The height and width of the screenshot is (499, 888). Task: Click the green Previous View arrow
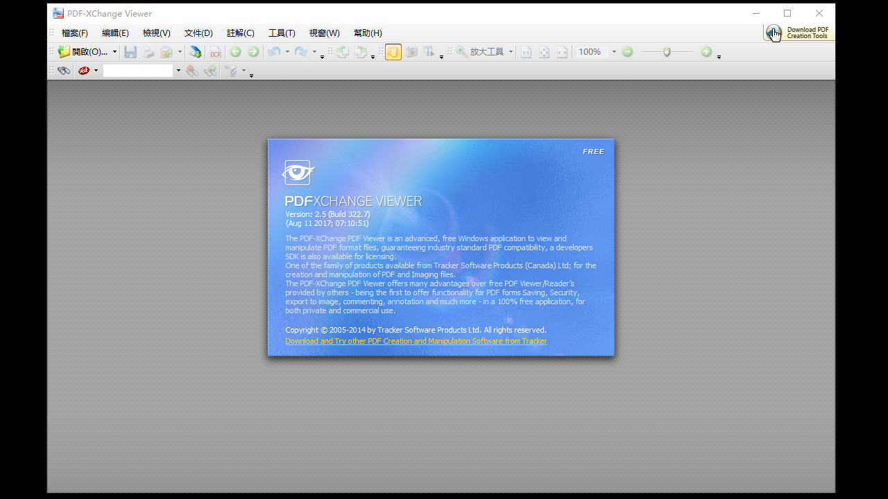coord(236,51)
